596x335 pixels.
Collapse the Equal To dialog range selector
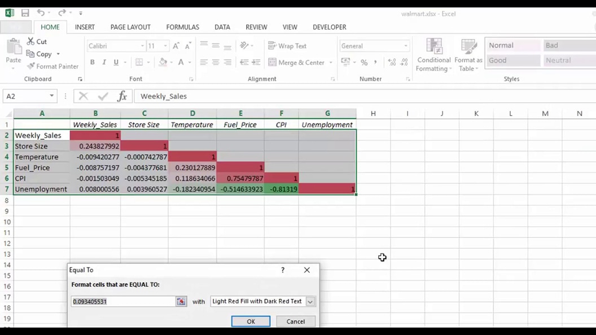[x=181, y=301]
